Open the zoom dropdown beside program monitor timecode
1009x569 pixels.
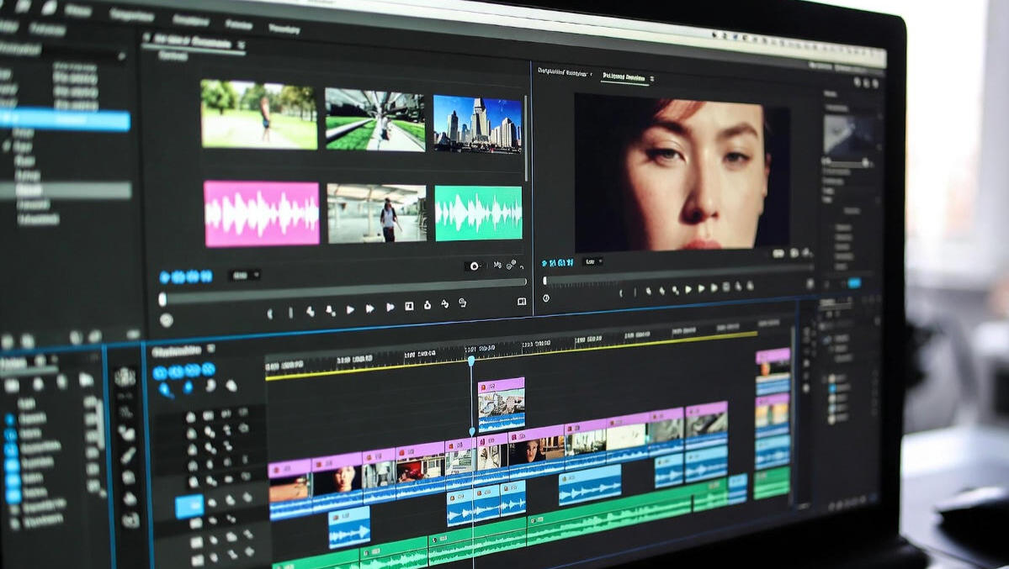(x=592, y=262)
